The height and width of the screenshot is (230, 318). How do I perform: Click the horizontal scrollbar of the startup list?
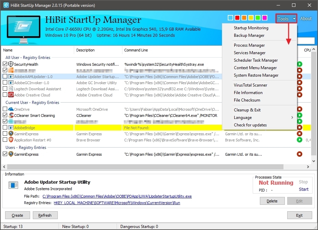click(145, 167)
